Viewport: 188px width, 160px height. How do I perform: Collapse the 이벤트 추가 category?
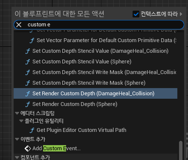17,139
